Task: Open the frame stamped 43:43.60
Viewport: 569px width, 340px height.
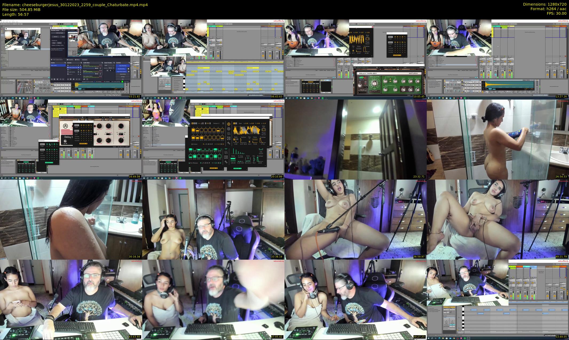Action: [x=71, y=299]
